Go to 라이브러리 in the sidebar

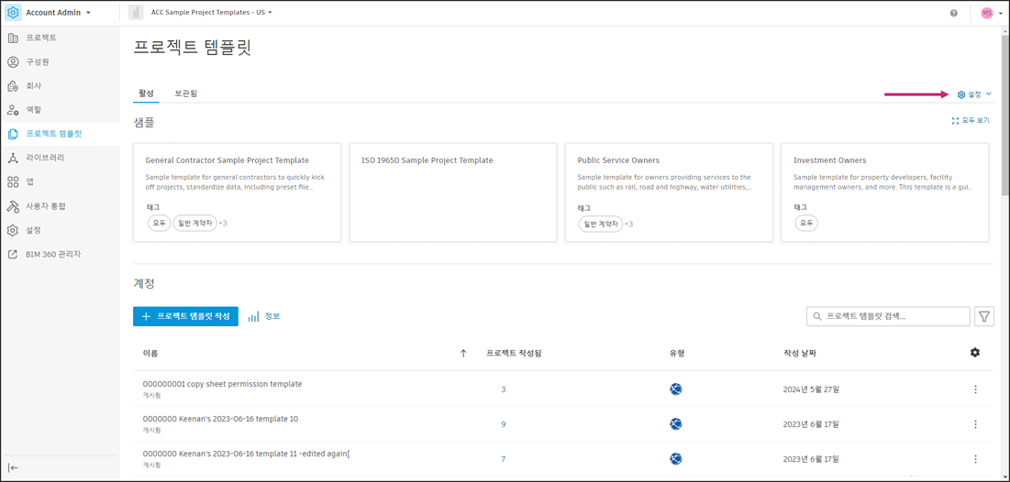point(45,158)
